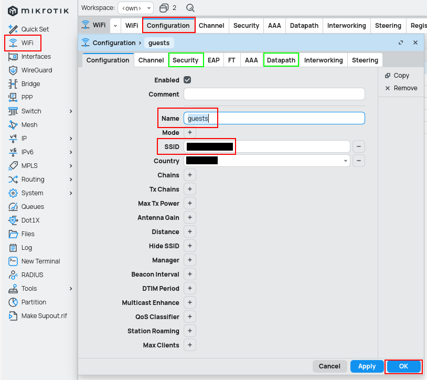This screenshot has height=380, width=427.
Task: Open the Country dropdown list
Action: (345, 161)
